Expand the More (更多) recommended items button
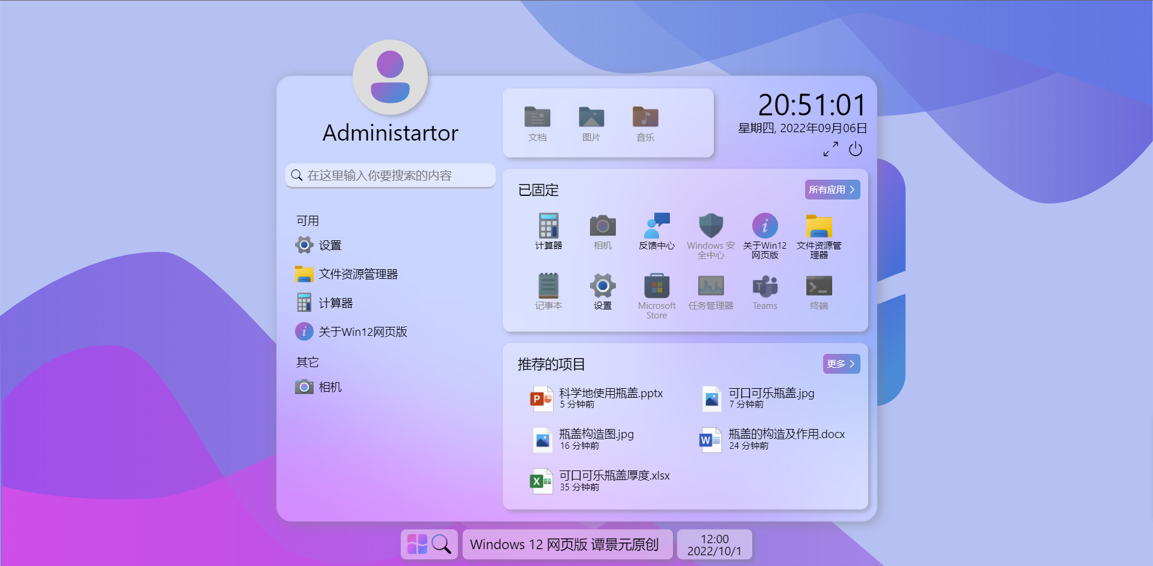This screenshot has height=566, width=1153. (842, 364)
